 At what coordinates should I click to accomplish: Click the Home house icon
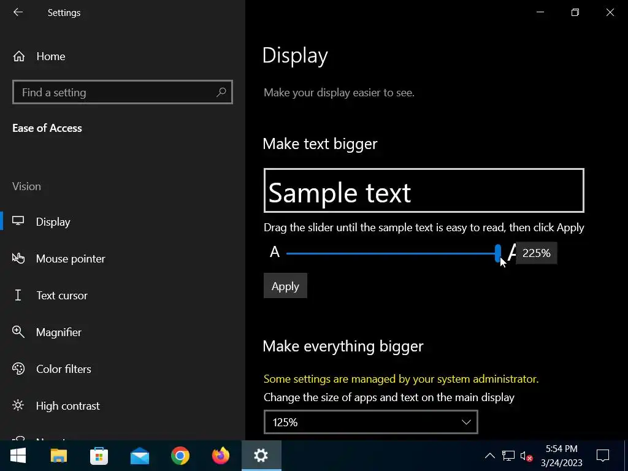point(19,56)
